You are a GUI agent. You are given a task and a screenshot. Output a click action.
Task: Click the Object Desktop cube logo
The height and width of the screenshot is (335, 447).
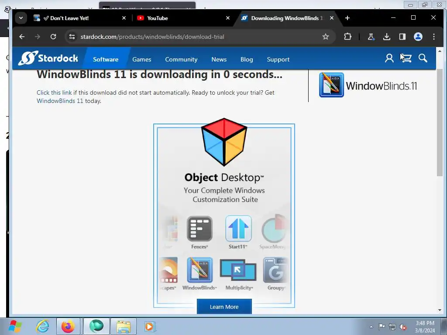click(x=224, y=142)
